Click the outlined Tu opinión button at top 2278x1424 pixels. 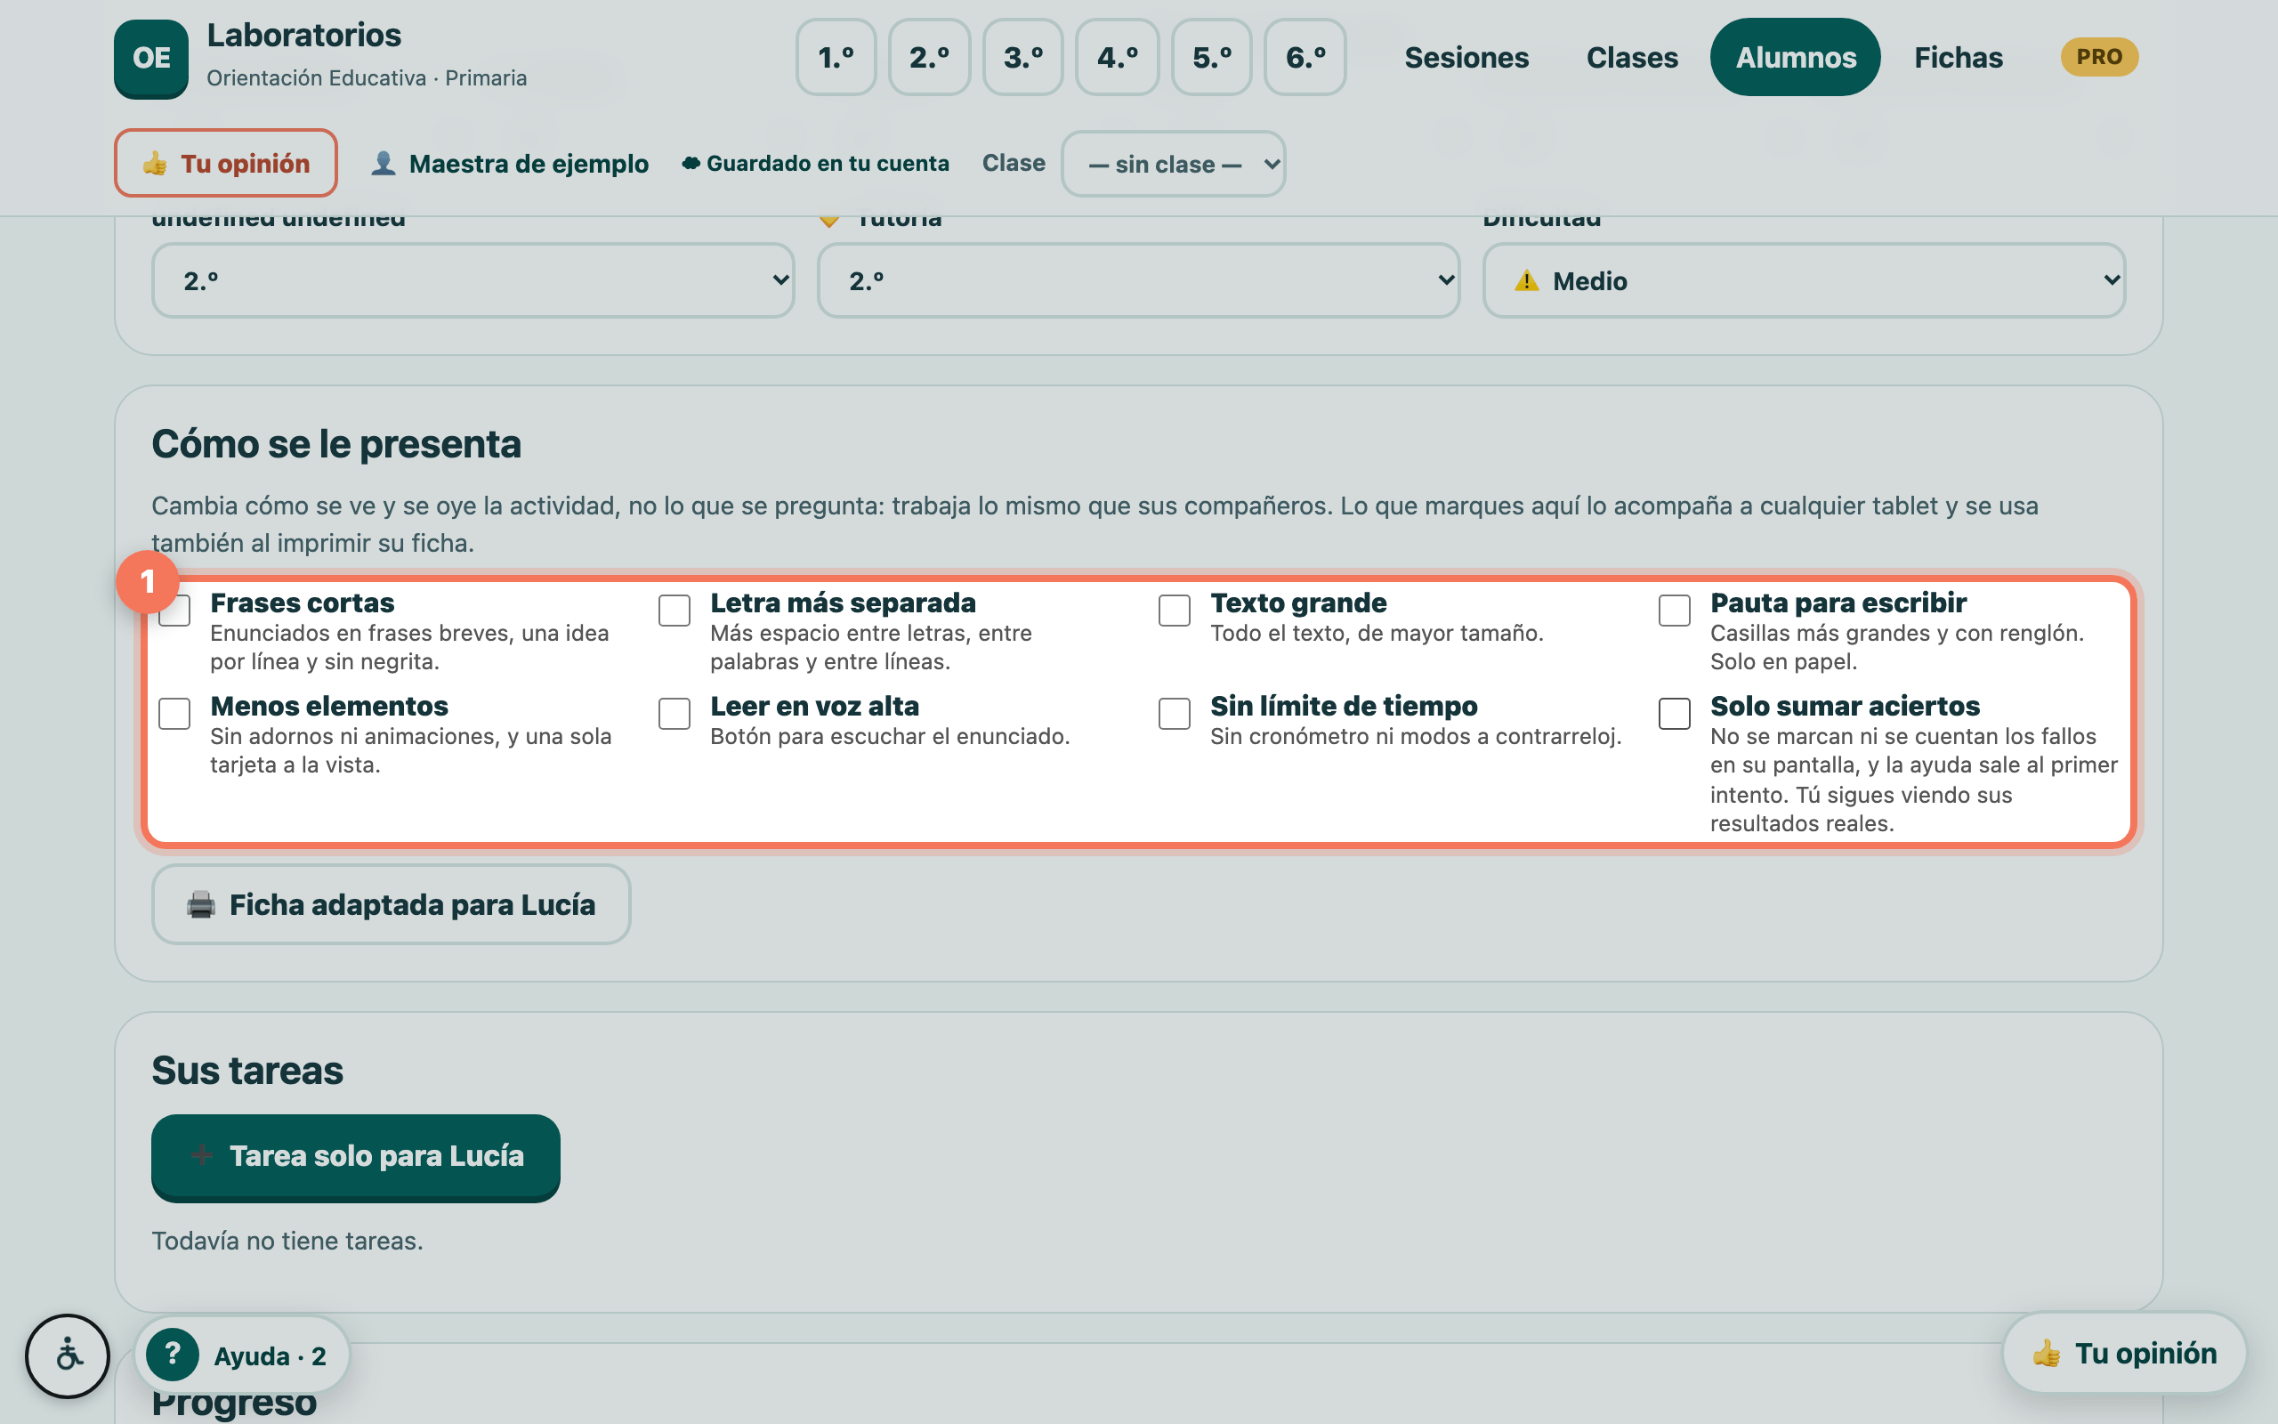click(226, 163)
